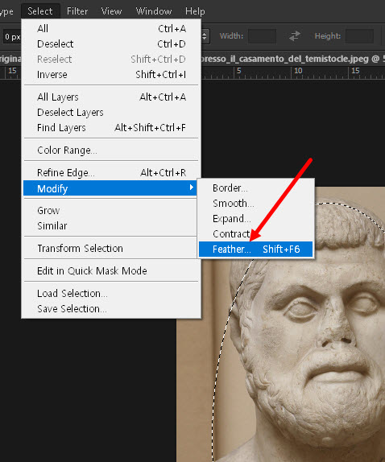Open Save Selection dialog
The image size is (385, 462).
[111, 309]
